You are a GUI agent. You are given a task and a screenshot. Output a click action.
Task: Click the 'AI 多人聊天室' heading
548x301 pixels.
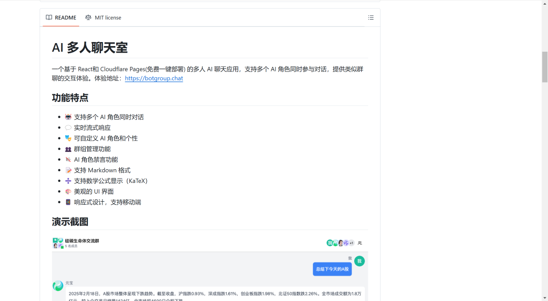tap(90, 48)
